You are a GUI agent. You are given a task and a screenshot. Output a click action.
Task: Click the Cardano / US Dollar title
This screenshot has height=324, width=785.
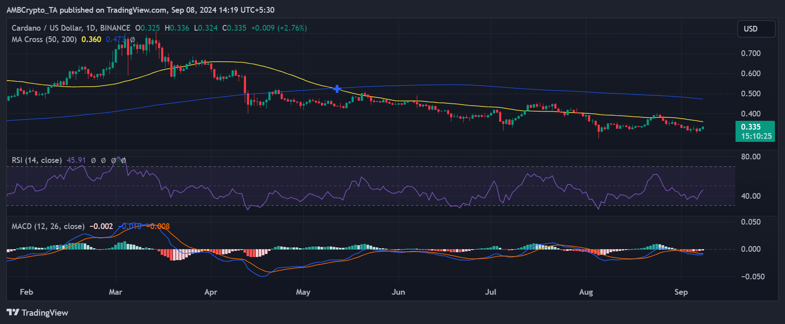pyautogui.click(x=71, y=28)
